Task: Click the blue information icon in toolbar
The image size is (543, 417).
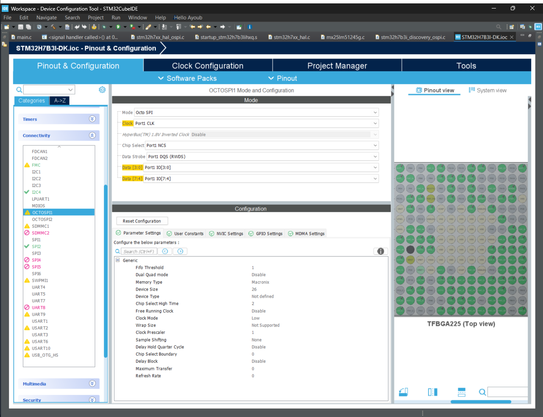Action: [x=250, y=27]
